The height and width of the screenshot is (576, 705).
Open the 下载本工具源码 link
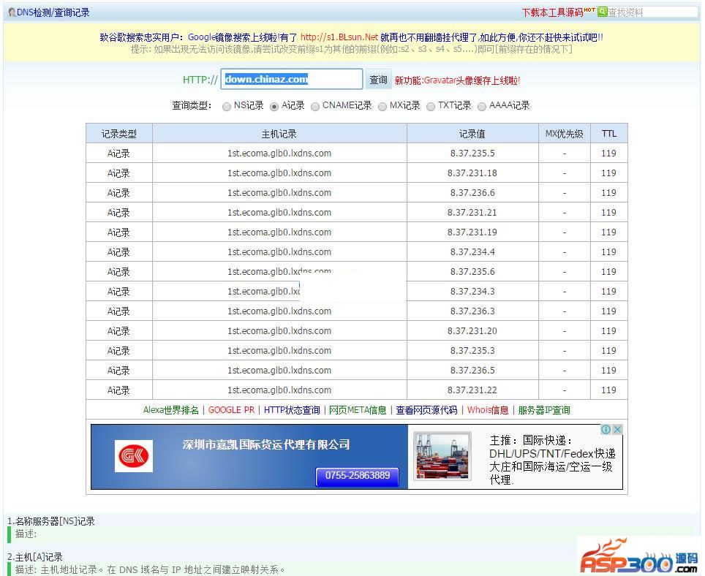pos(552,12)
